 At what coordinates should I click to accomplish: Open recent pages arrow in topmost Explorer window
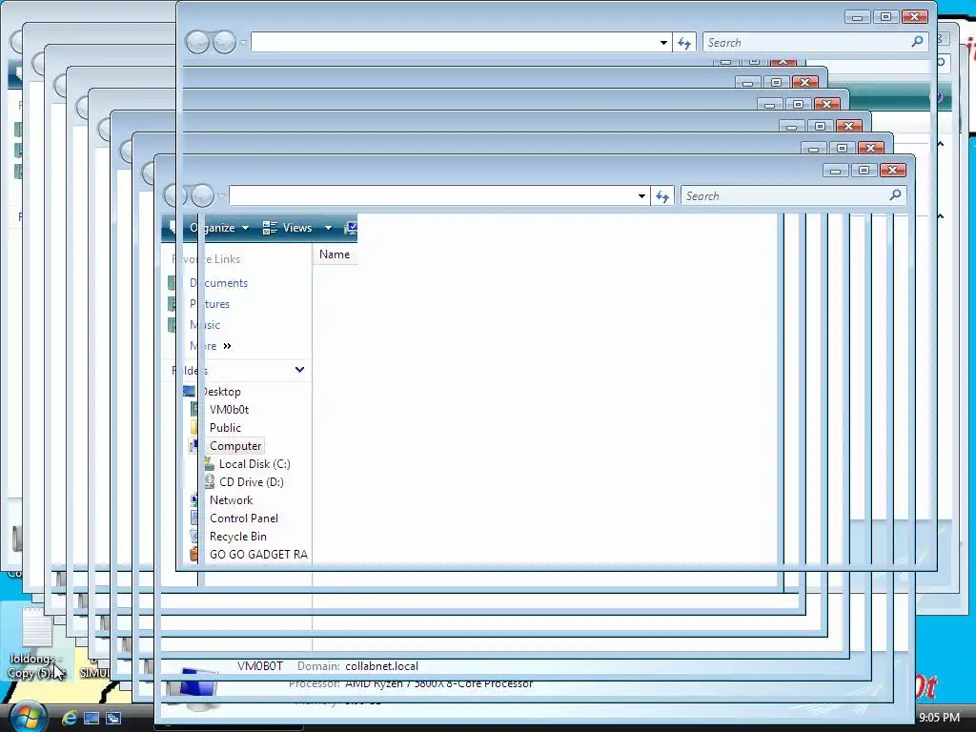[x=243, y=43]
